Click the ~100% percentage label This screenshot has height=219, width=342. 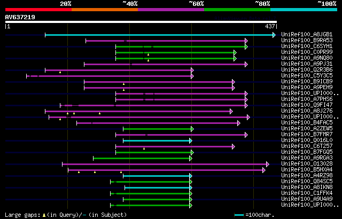[x=327, y=4]
